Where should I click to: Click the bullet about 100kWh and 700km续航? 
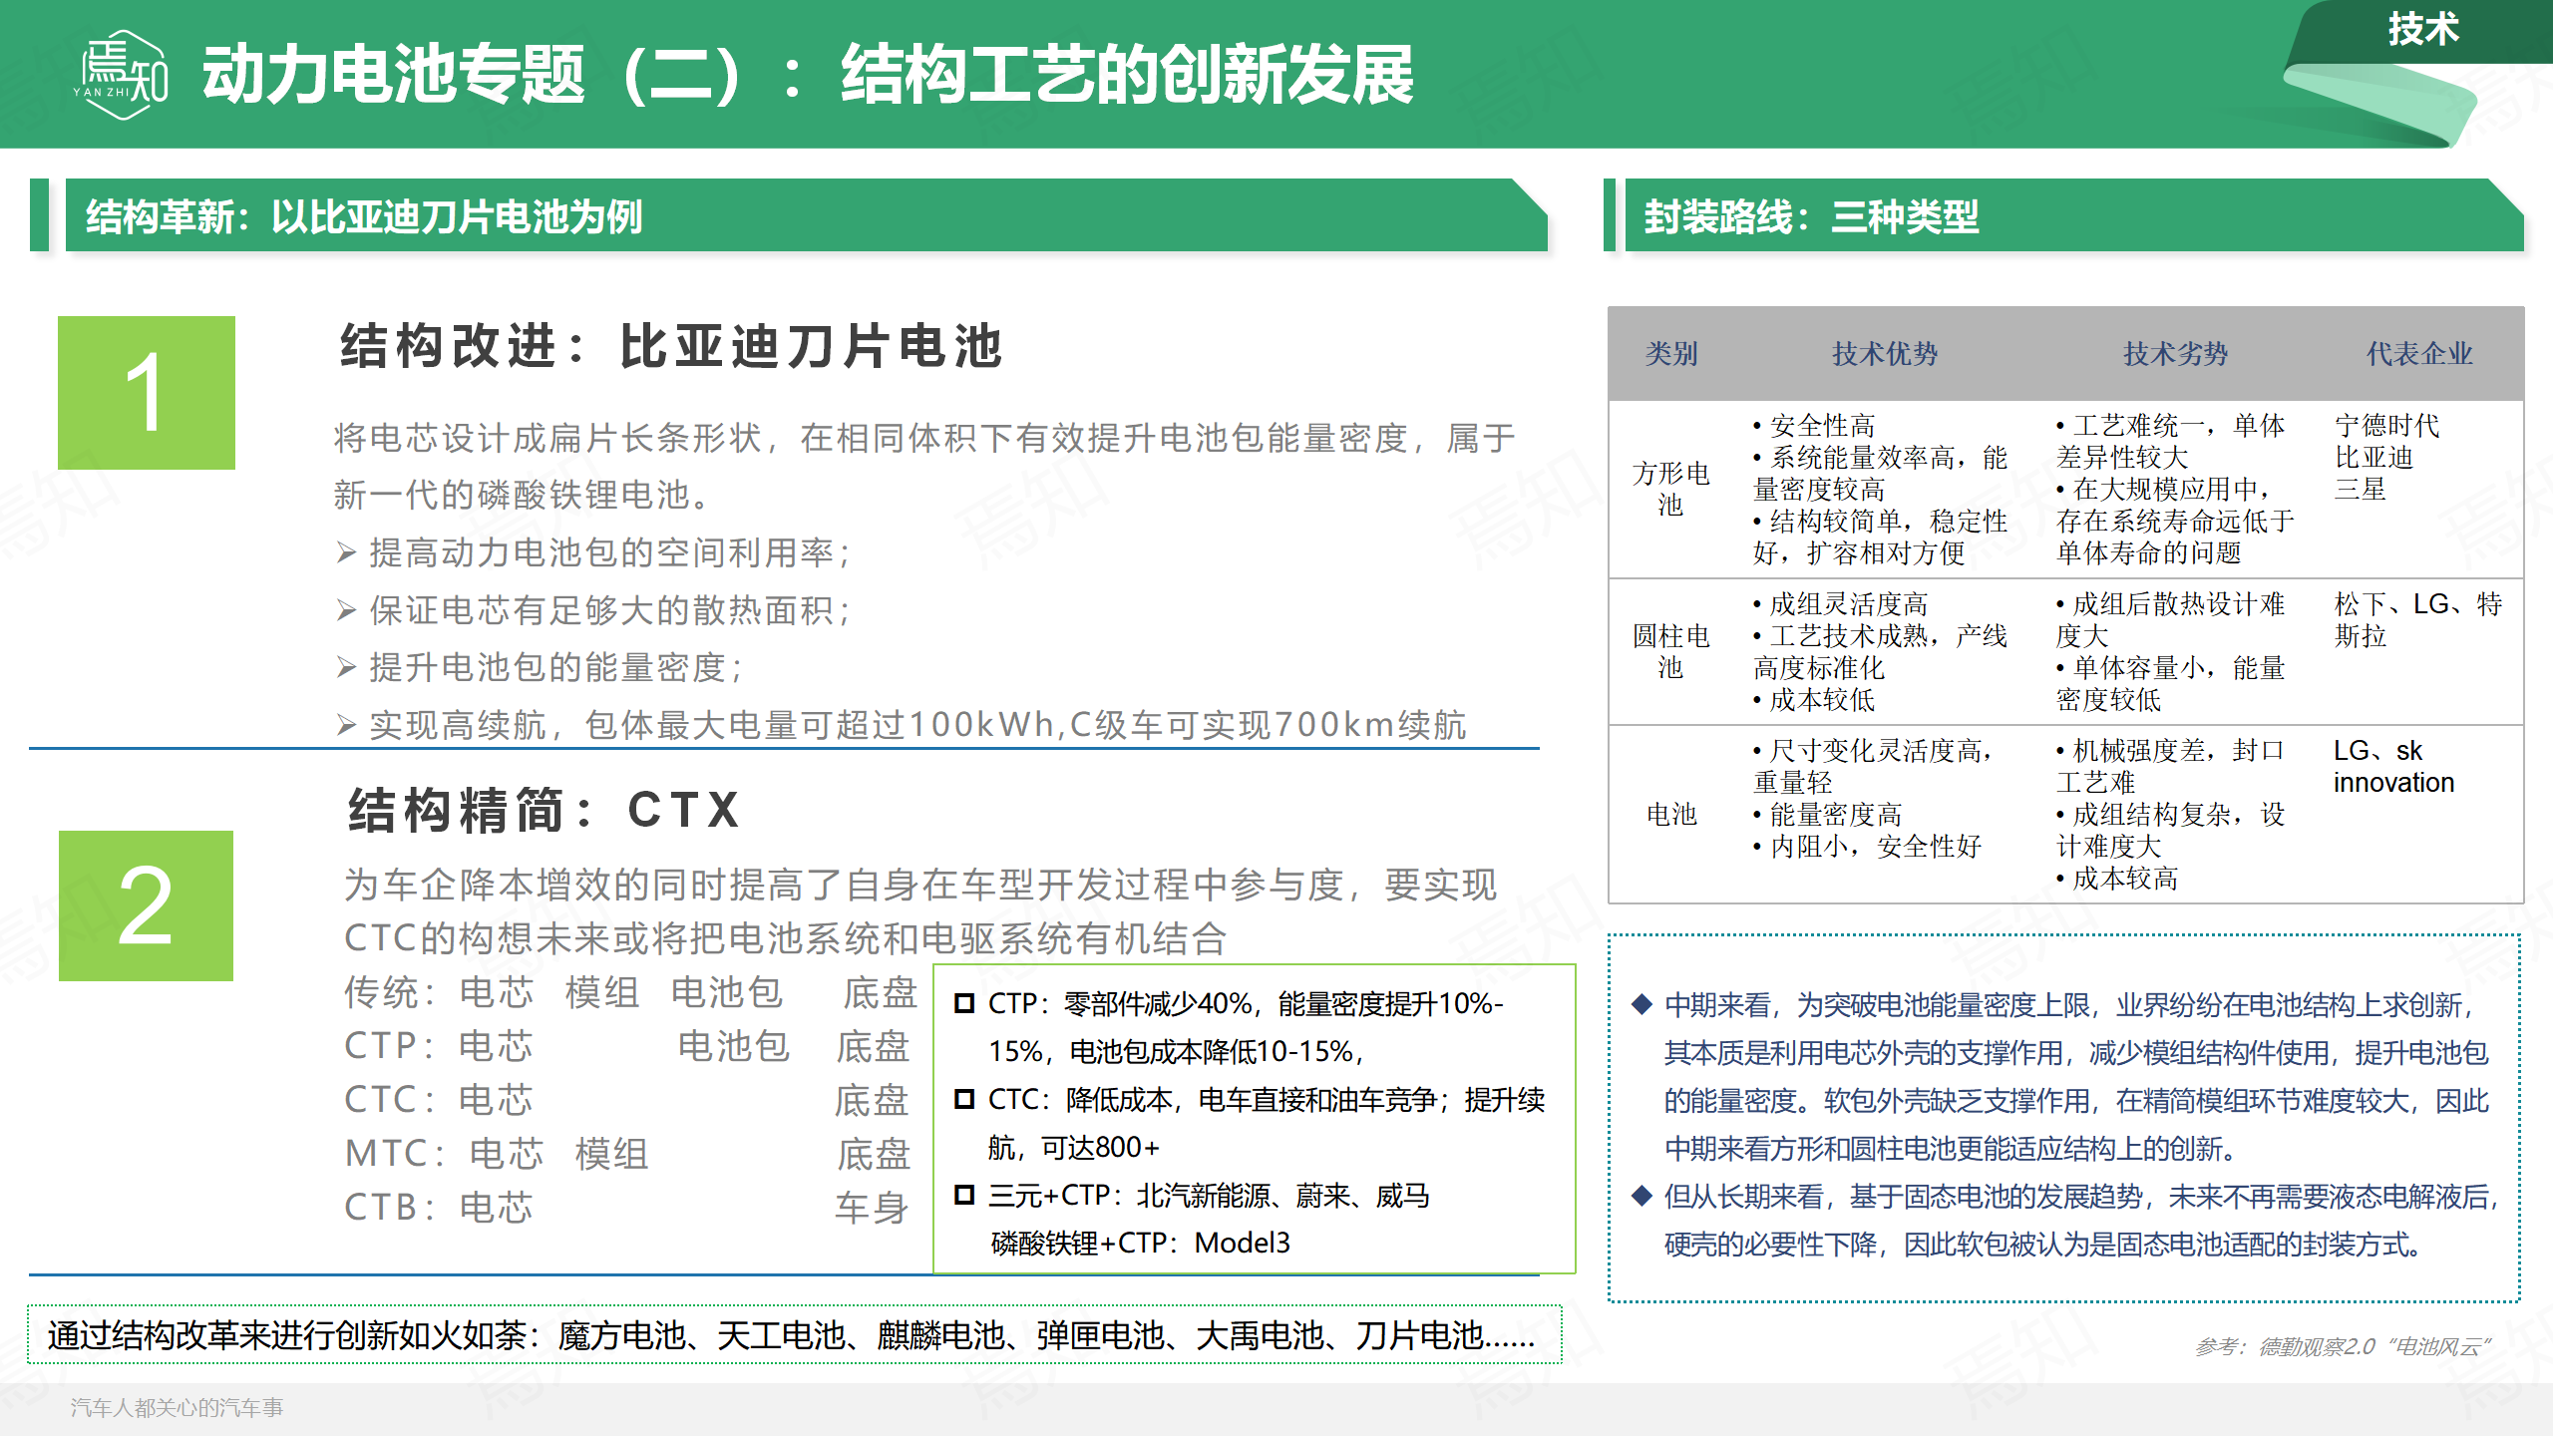pyautogui.click(x=917, y=725)
